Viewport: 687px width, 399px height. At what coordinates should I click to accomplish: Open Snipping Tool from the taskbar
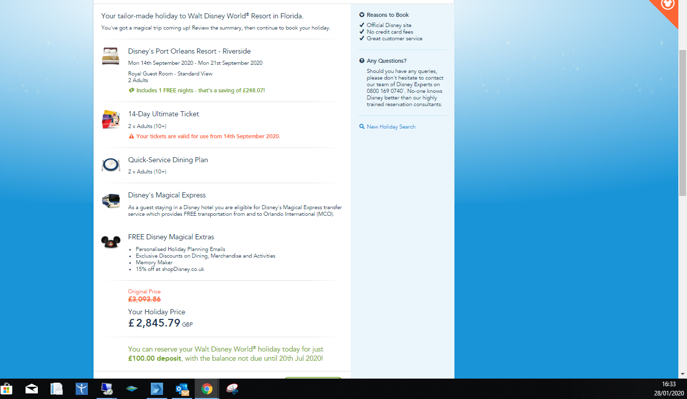point(232,389)
